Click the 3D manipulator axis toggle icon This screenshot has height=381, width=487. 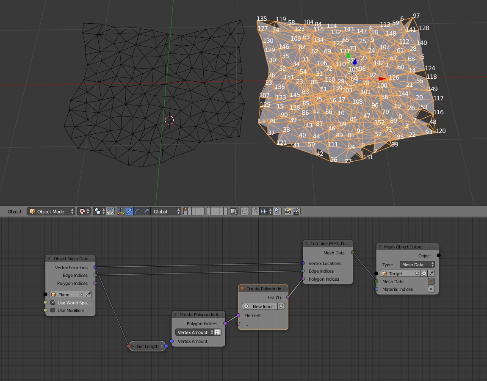pos(121,212)
